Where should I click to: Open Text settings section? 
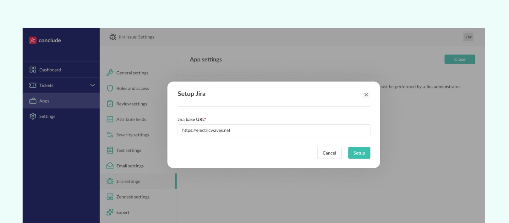[x=138, y=150]
